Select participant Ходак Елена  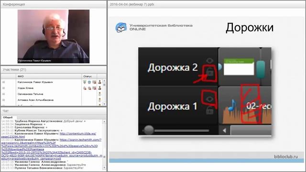click(x=25, y=88)
